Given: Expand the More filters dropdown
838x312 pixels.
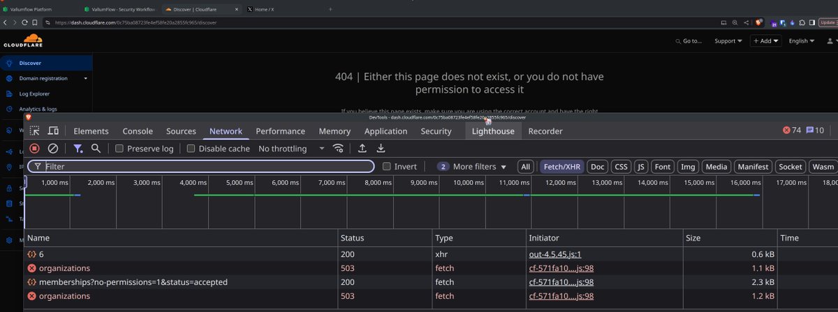Looking at the screenshot, I should [x=472, y=167].
